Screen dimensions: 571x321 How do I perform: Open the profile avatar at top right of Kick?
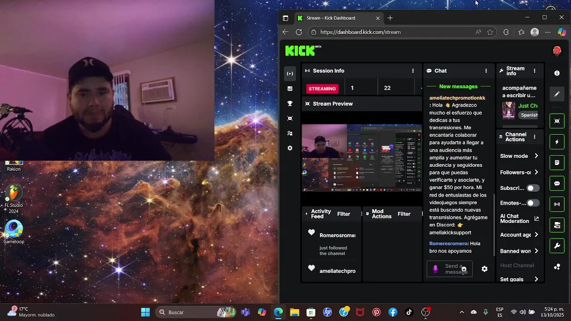coord(557,51)
